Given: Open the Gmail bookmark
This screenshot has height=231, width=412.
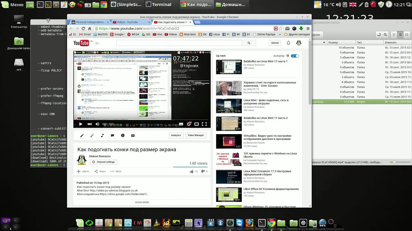Looking at the screenshot, I should click(x=85, y=34).
